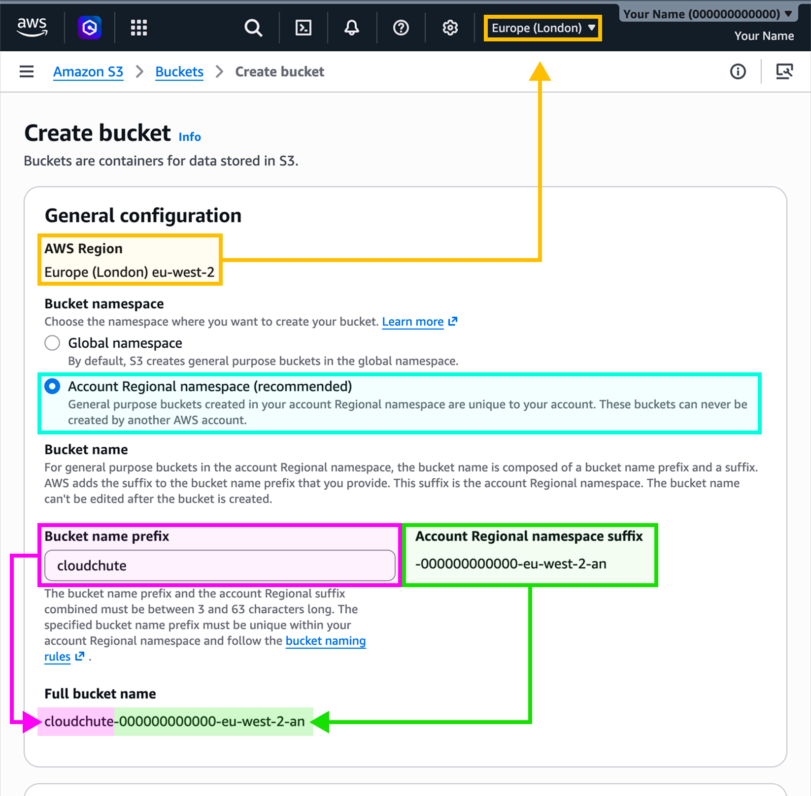
Task: Open the services grid menu
Action: point(139,28)
